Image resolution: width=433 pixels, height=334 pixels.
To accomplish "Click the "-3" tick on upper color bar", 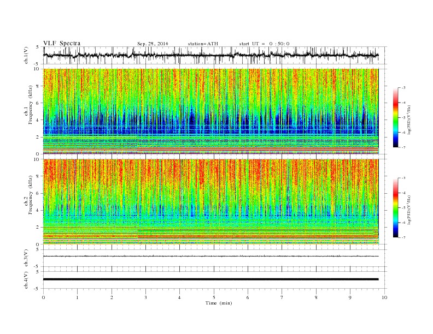I will (403, 88).
